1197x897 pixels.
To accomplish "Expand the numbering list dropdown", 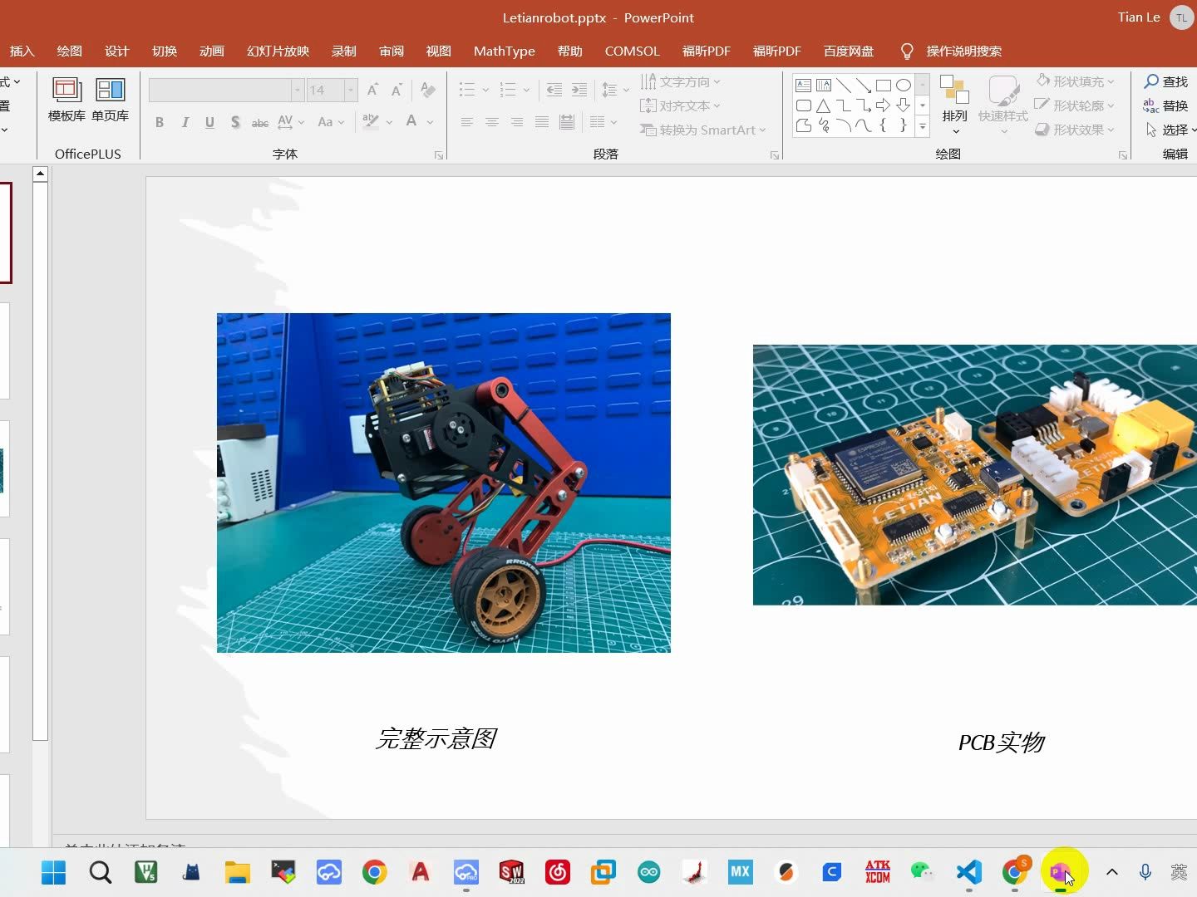I will [526, 90].
